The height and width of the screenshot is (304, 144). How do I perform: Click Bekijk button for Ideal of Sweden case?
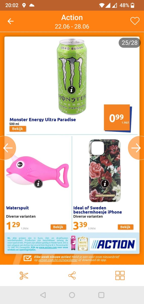(x=125, y=227)
